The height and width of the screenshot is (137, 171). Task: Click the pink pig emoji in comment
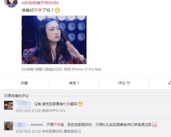coord(155,124)
